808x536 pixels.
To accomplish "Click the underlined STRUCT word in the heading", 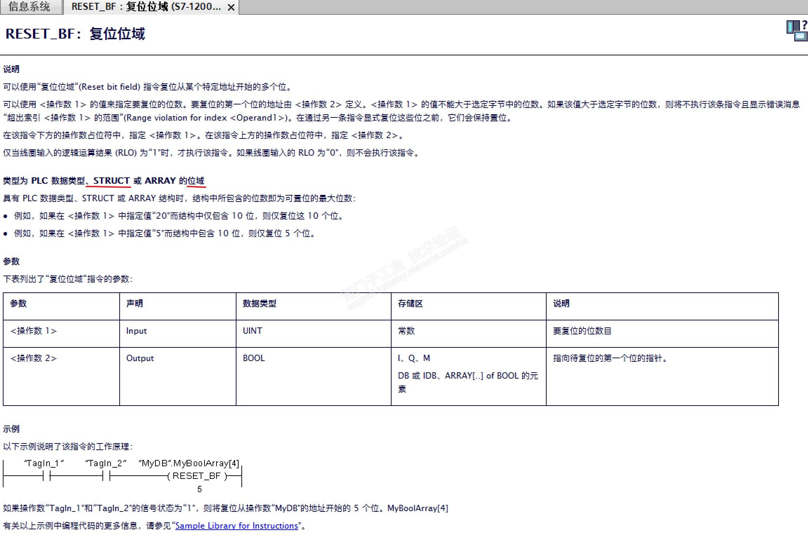I will tap(111, 181).
